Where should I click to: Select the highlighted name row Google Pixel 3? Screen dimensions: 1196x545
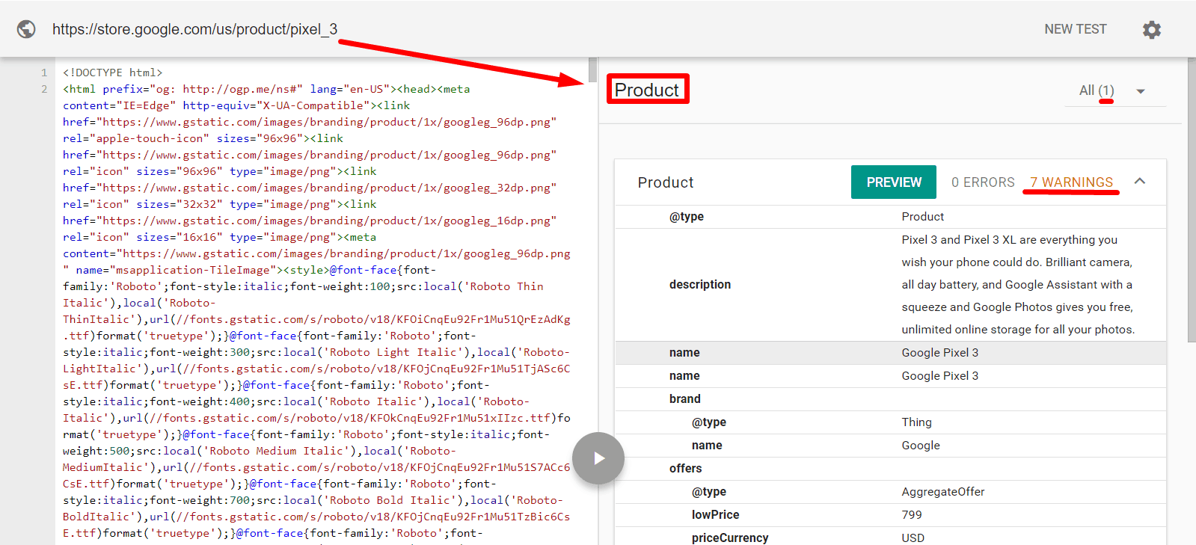[x=890, y=353]
